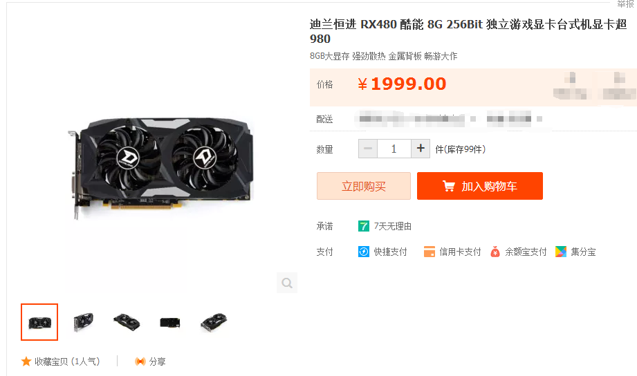Click the quantity input field showing 1
The image size is (637, 376).
point(394,149)
